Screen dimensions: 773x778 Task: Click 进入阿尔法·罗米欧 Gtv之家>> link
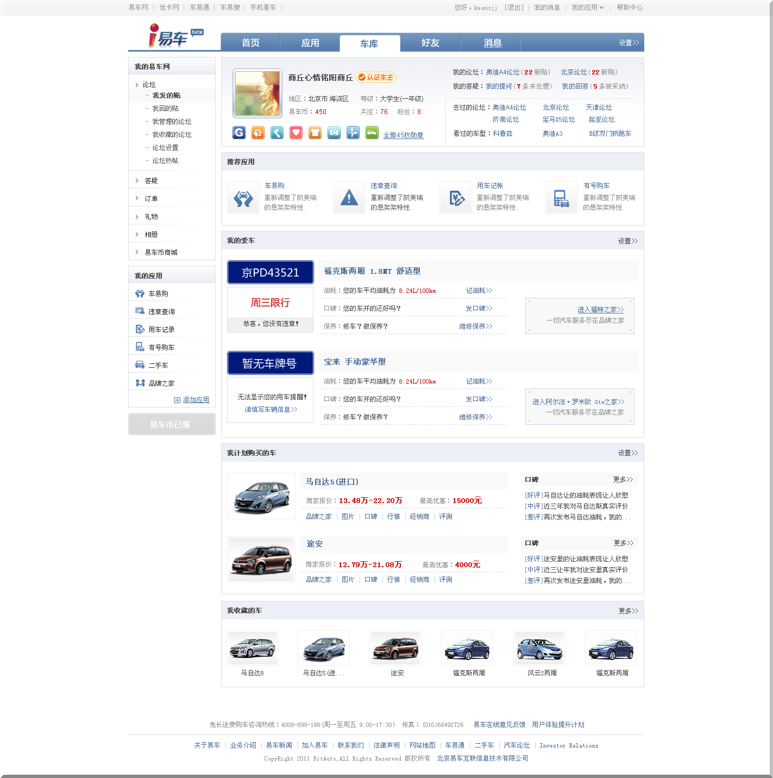click(579, 402)
